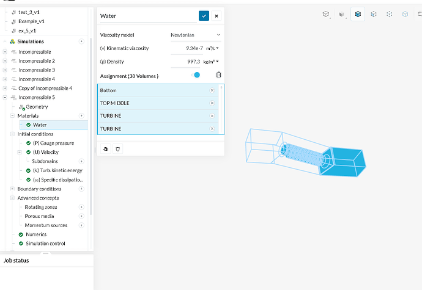Open kinematic viscosity unit dropdown
The image size is (422, 290).
213,48
